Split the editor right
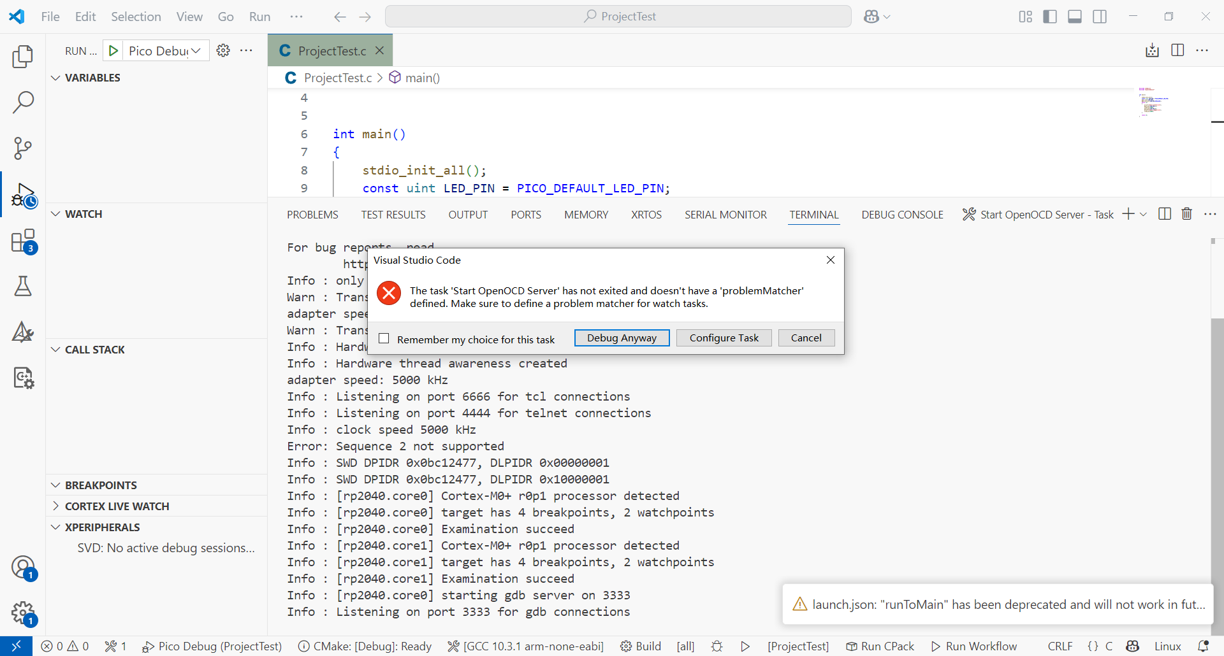This screenshot has height=656, width=1224. tap(1177, 50)
